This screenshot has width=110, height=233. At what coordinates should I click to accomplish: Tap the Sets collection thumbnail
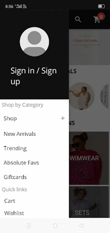(89, 202)
